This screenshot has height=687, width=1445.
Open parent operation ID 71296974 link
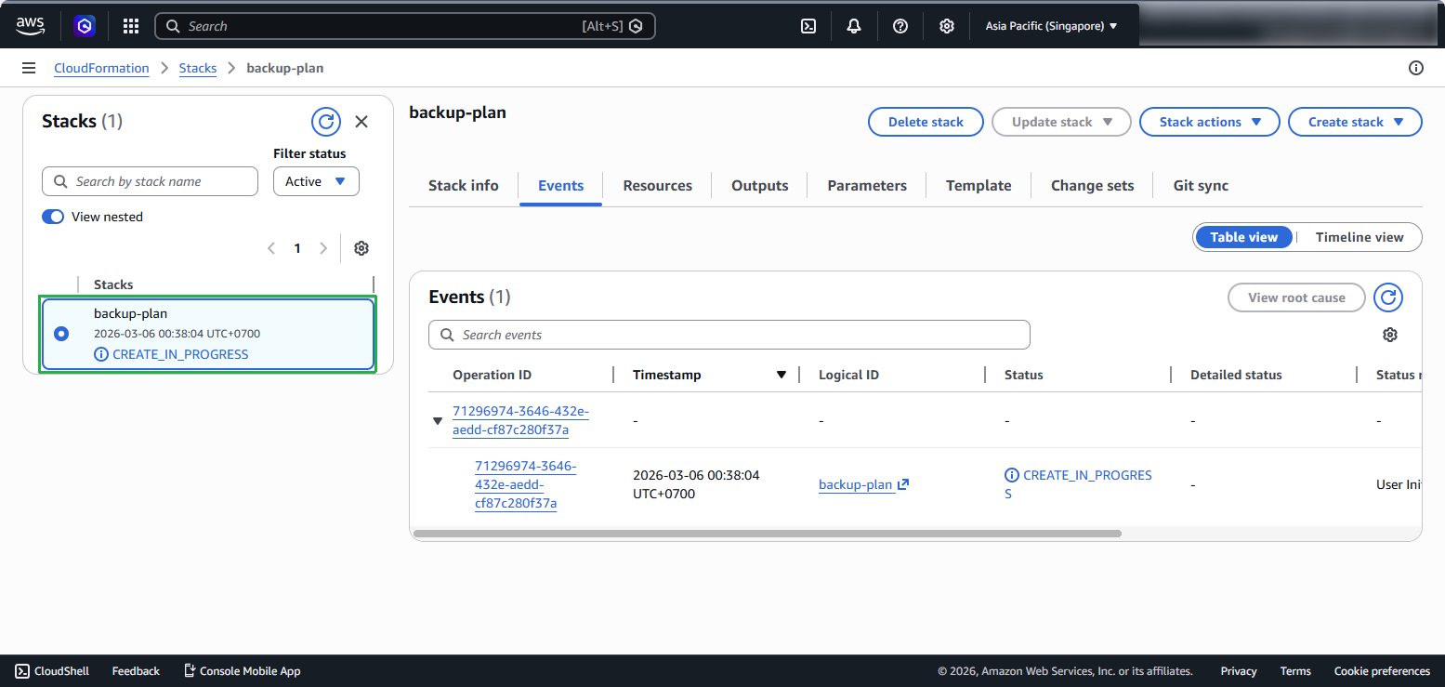point(520,420)
